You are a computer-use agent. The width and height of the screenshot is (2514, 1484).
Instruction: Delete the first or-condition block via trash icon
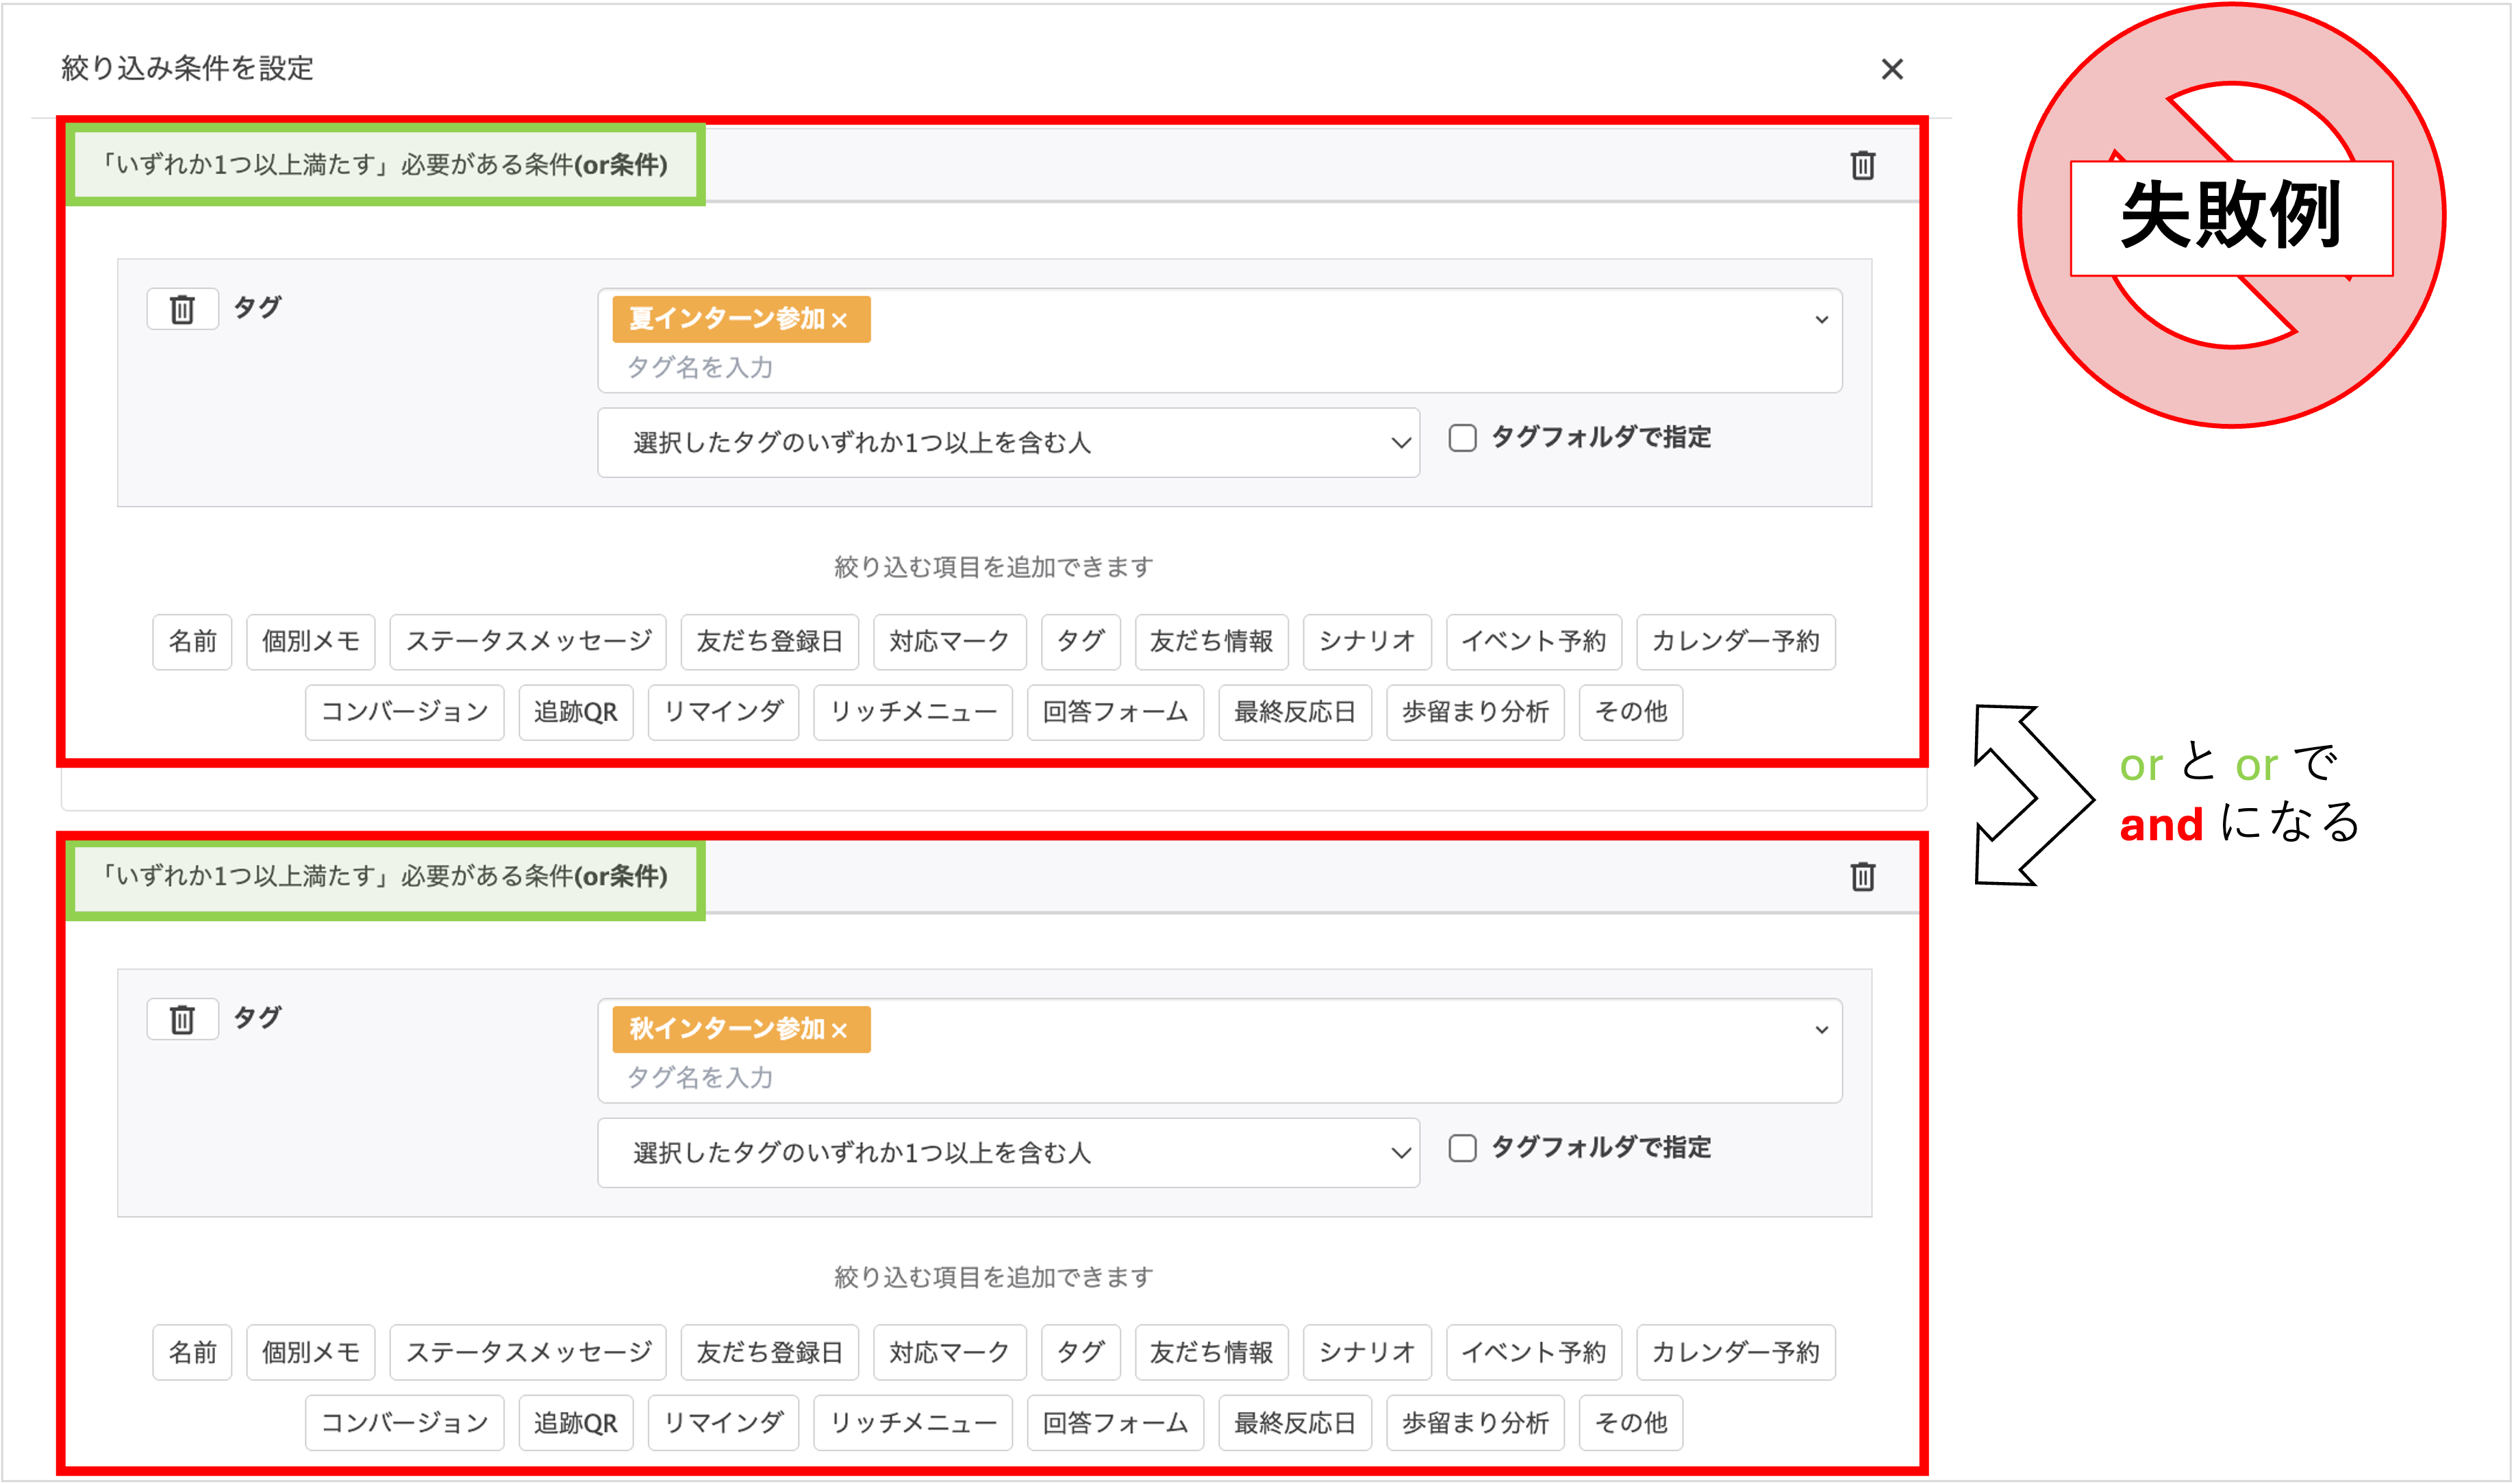click(x=1862, y=166)
